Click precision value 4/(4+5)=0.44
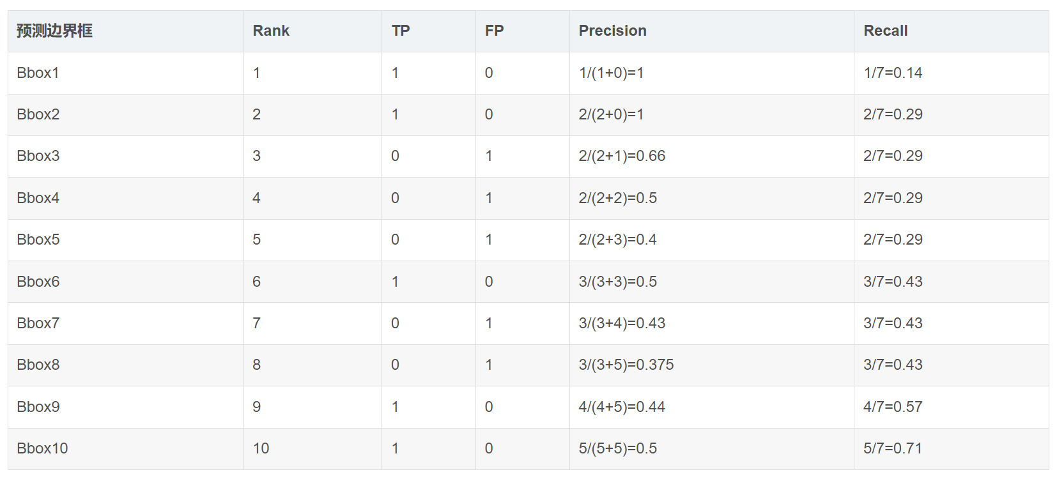 pyautogui.click(x=622, y=407)
